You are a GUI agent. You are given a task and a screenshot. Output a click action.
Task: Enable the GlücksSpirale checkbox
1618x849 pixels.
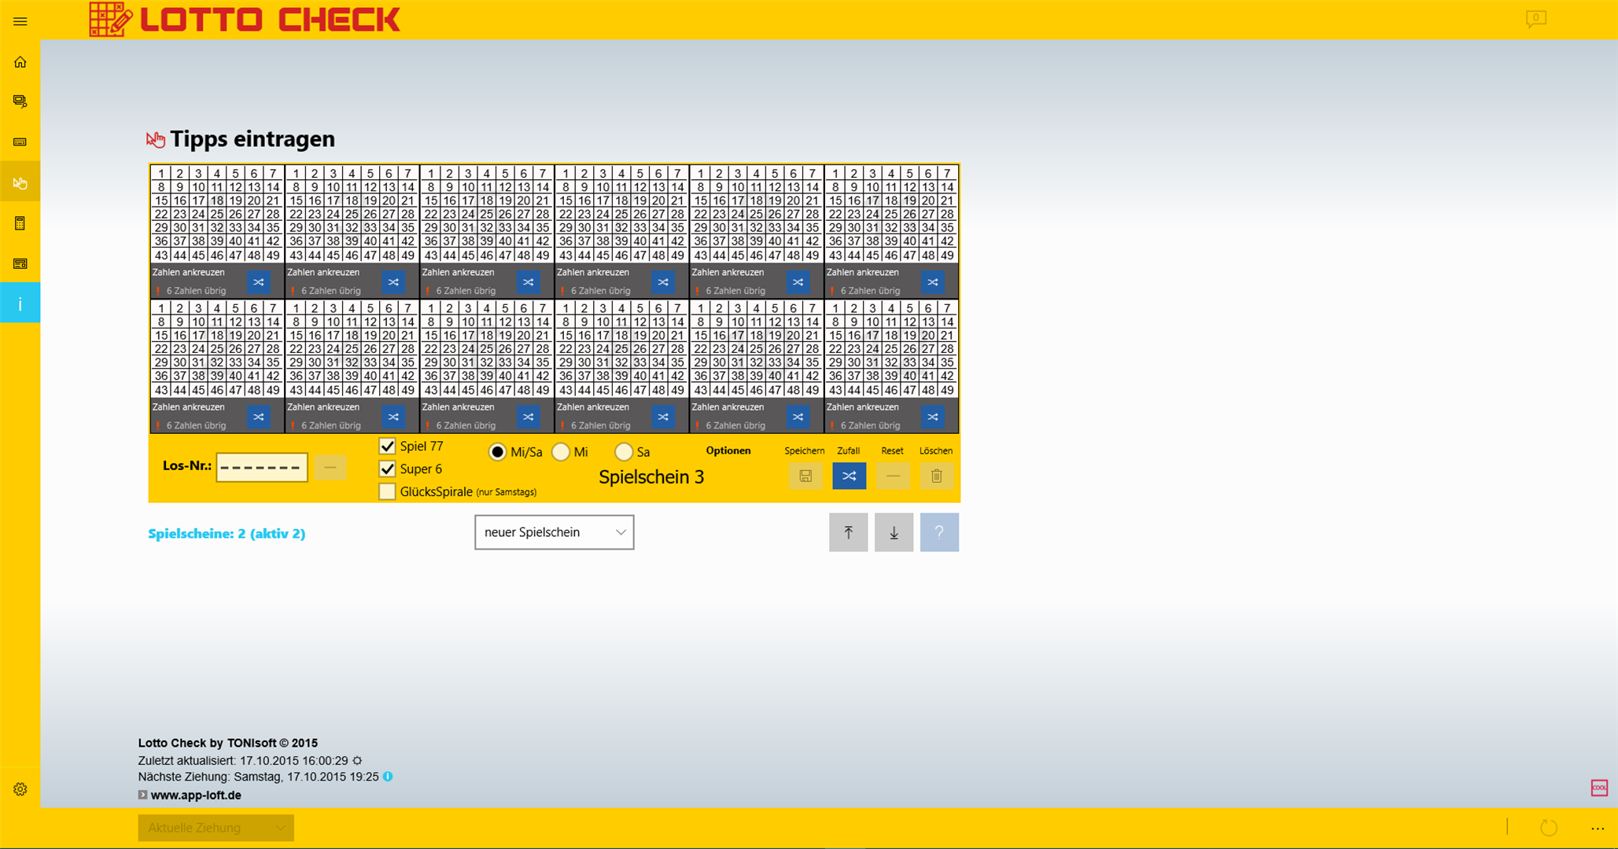pos(387,491)
